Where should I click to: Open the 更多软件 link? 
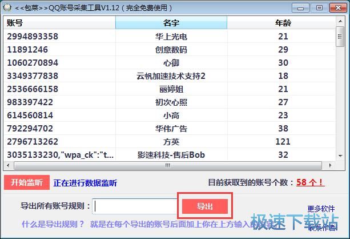click(321, 209)
